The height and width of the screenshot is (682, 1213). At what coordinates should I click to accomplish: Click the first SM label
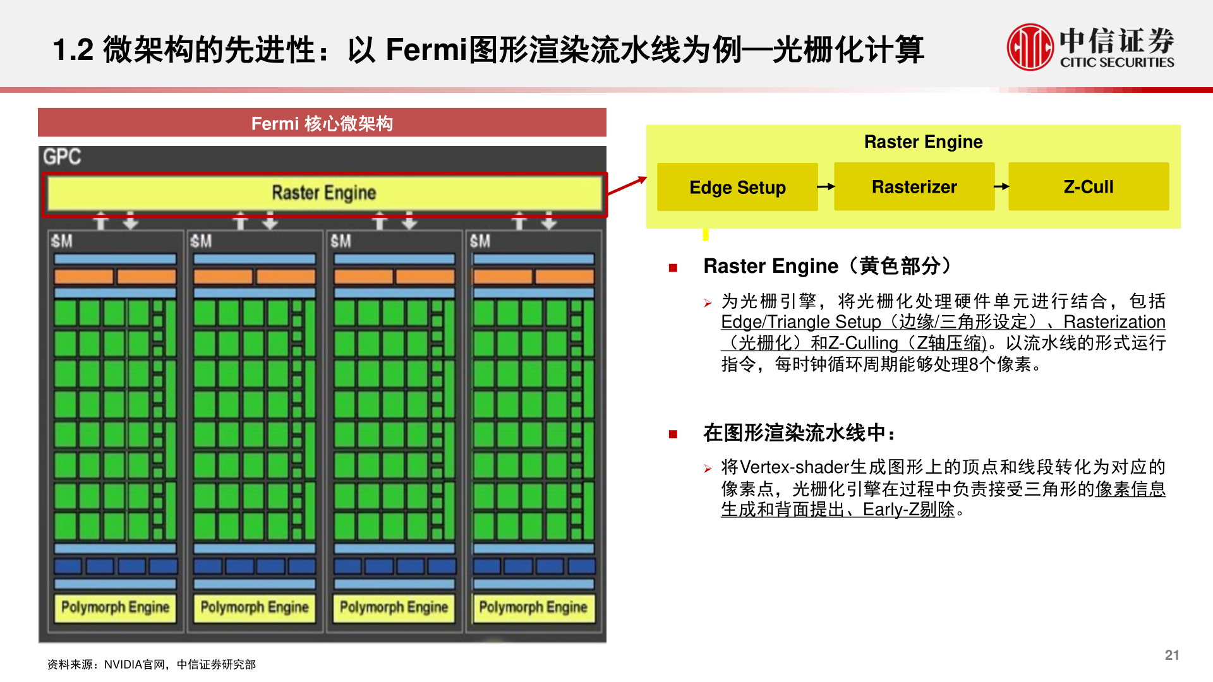coord(61,241)
